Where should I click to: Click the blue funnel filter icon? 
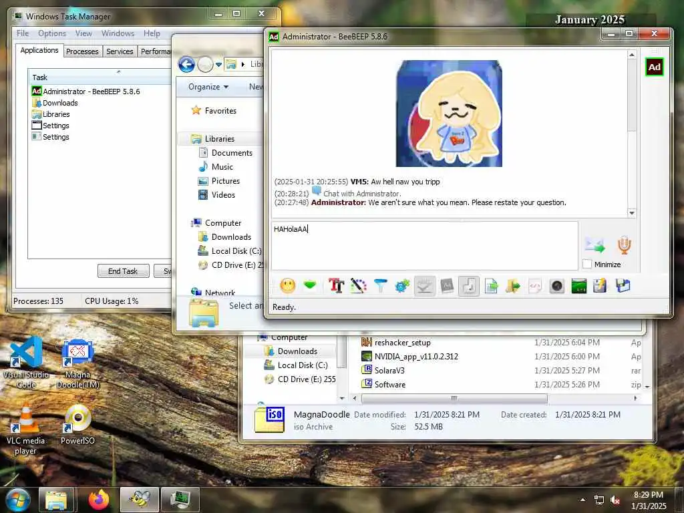(x=380, y=286)
